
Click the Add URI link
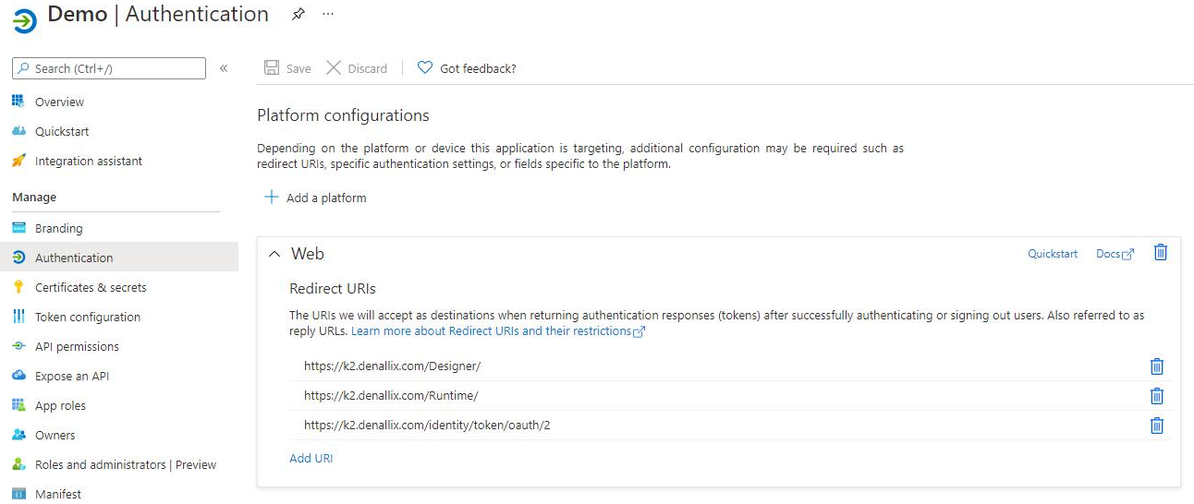point(311,458)
